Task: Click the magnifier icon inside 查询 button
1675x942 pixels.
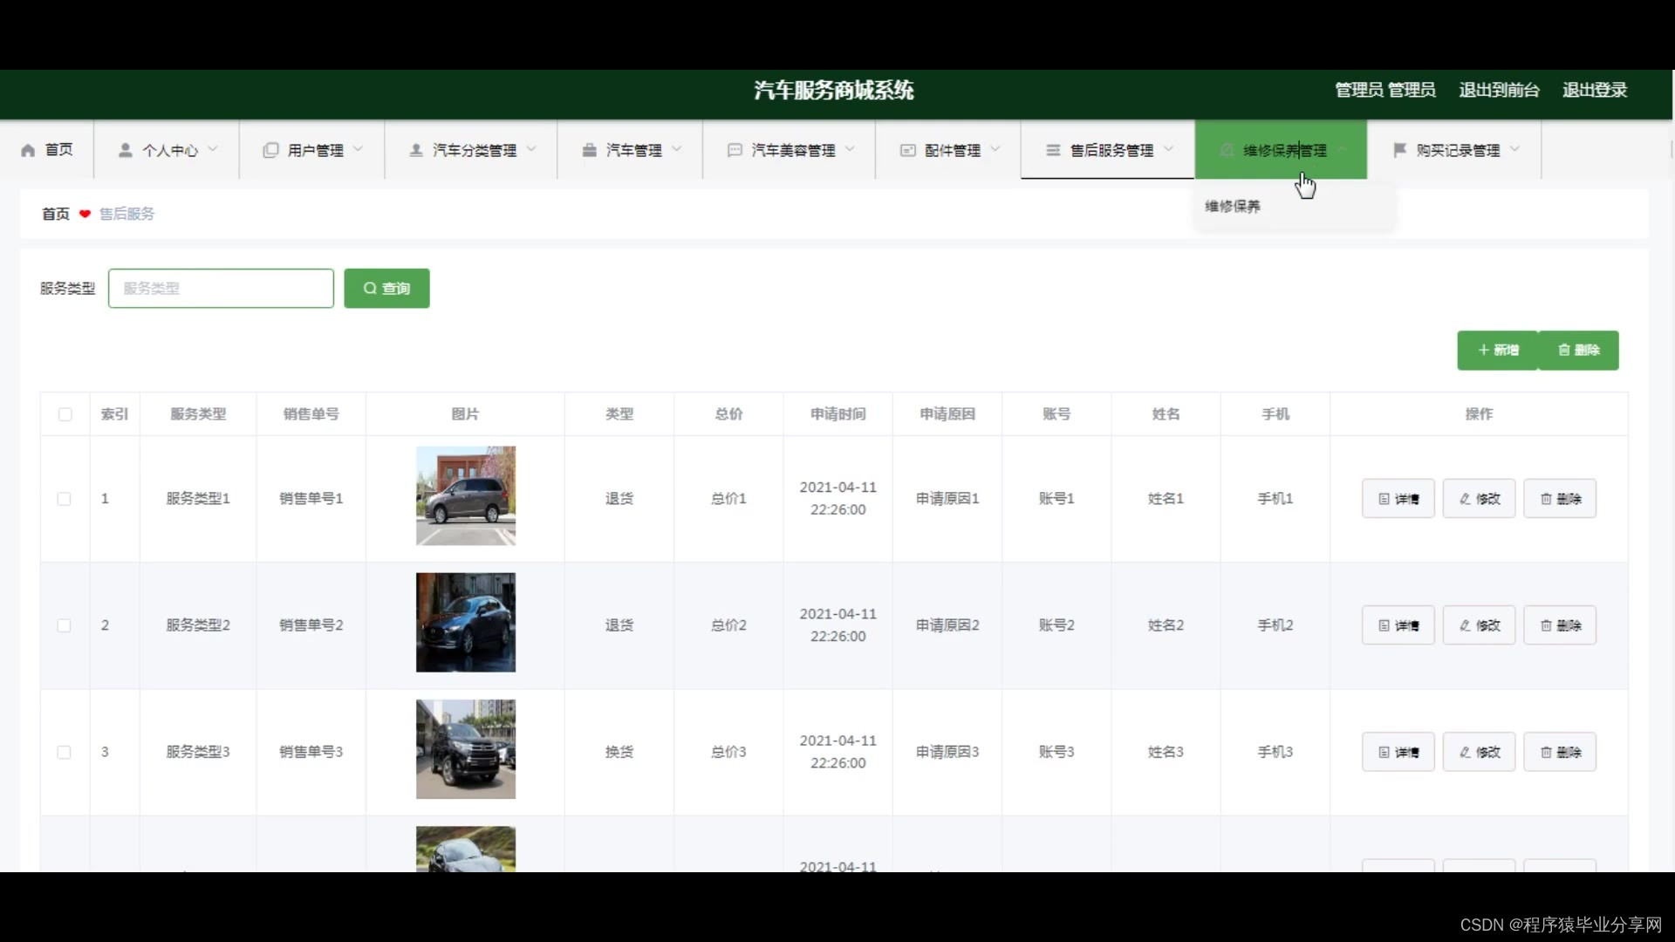Action: pyautogui.click(x=370, y=288)
